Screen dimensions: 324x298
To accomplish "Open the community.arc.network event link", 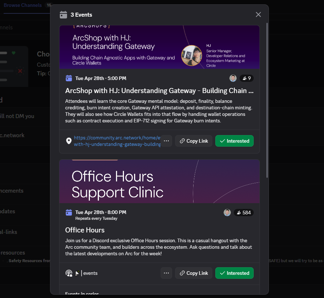I will click(x=117, y=141).
